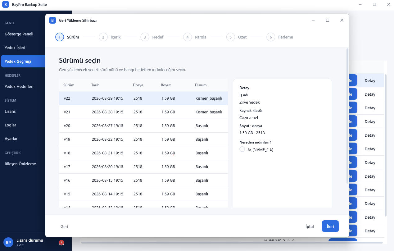Click the İleri button
The image size is (394, 251).
[x=330, y=226]
